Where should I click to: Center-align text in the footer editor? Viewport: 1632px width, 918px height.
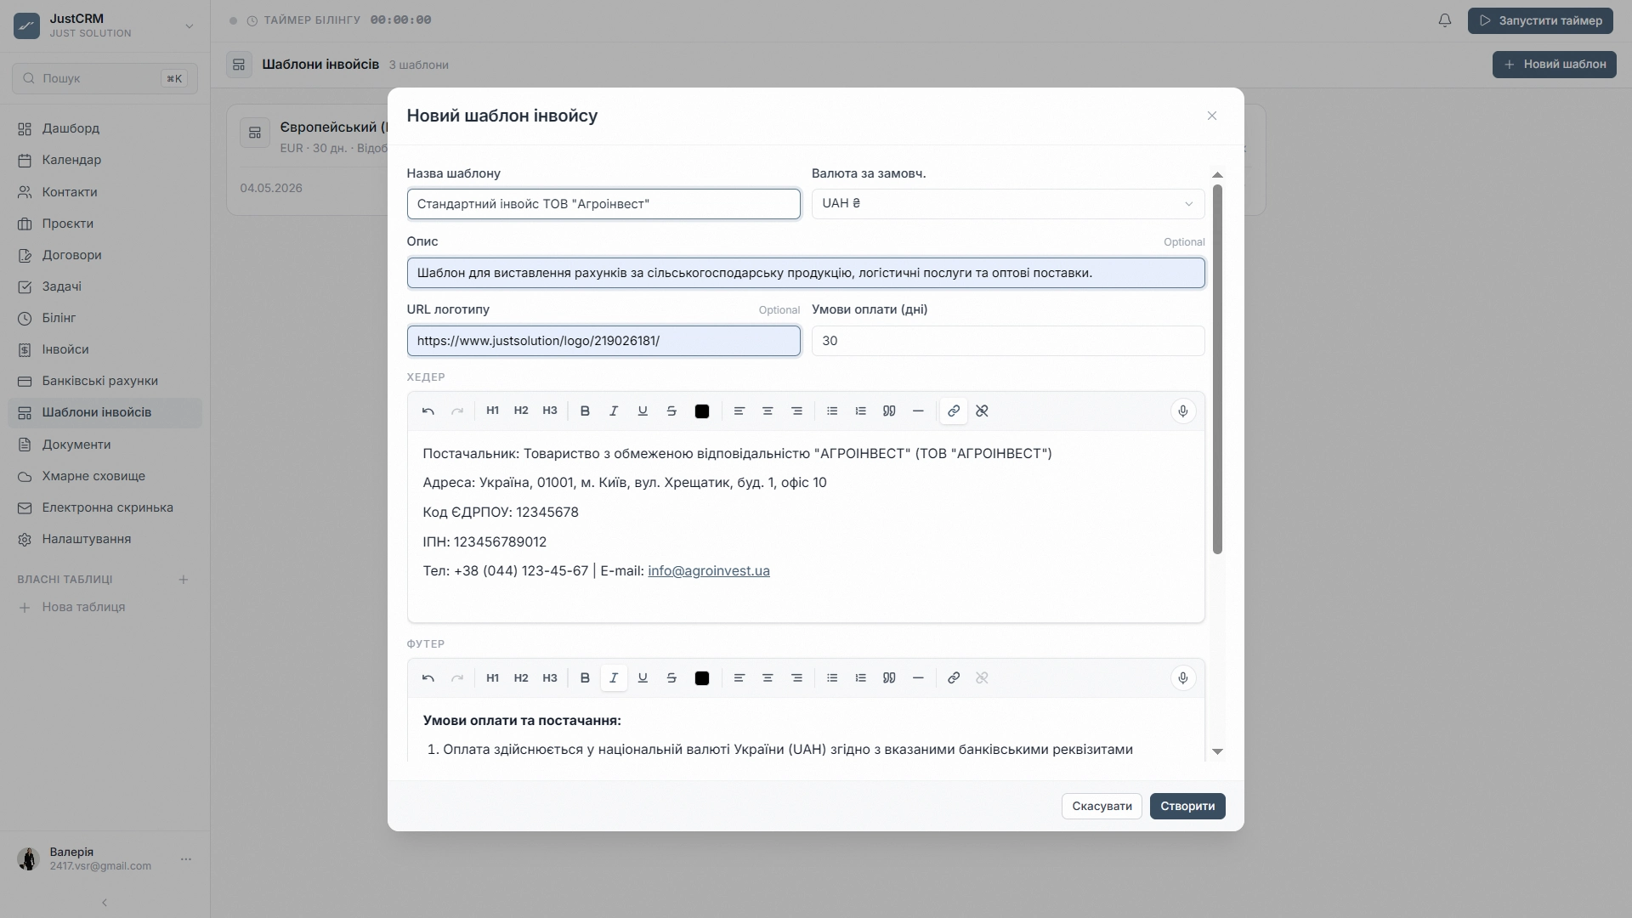(768, 678)
